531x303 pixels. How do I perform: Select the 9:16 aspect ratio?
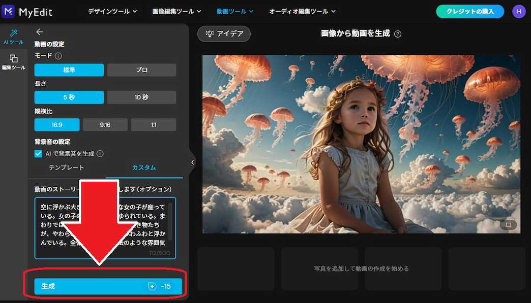tap(105, 124)
